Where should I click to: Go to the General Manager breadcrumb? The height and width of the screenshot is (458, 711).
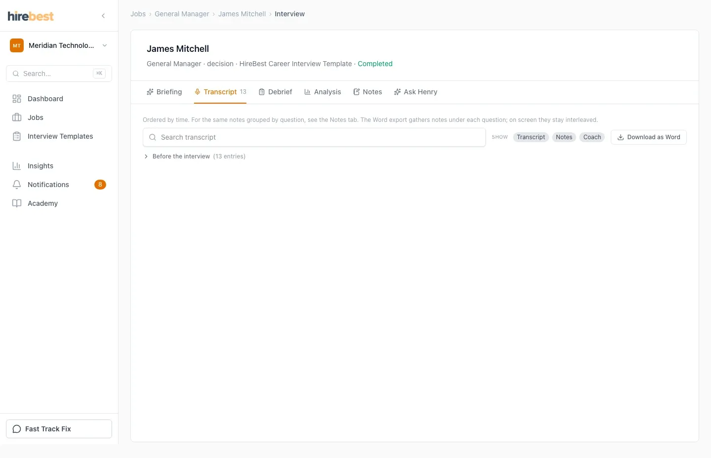coord(182,14)
